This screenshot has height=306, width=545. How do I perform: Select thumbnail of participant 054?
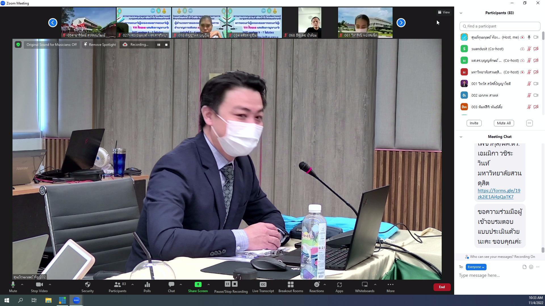coord(89,23)
